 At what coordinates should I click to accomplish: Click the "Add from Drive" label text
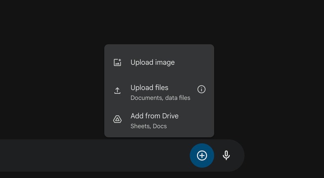(154, 116)
